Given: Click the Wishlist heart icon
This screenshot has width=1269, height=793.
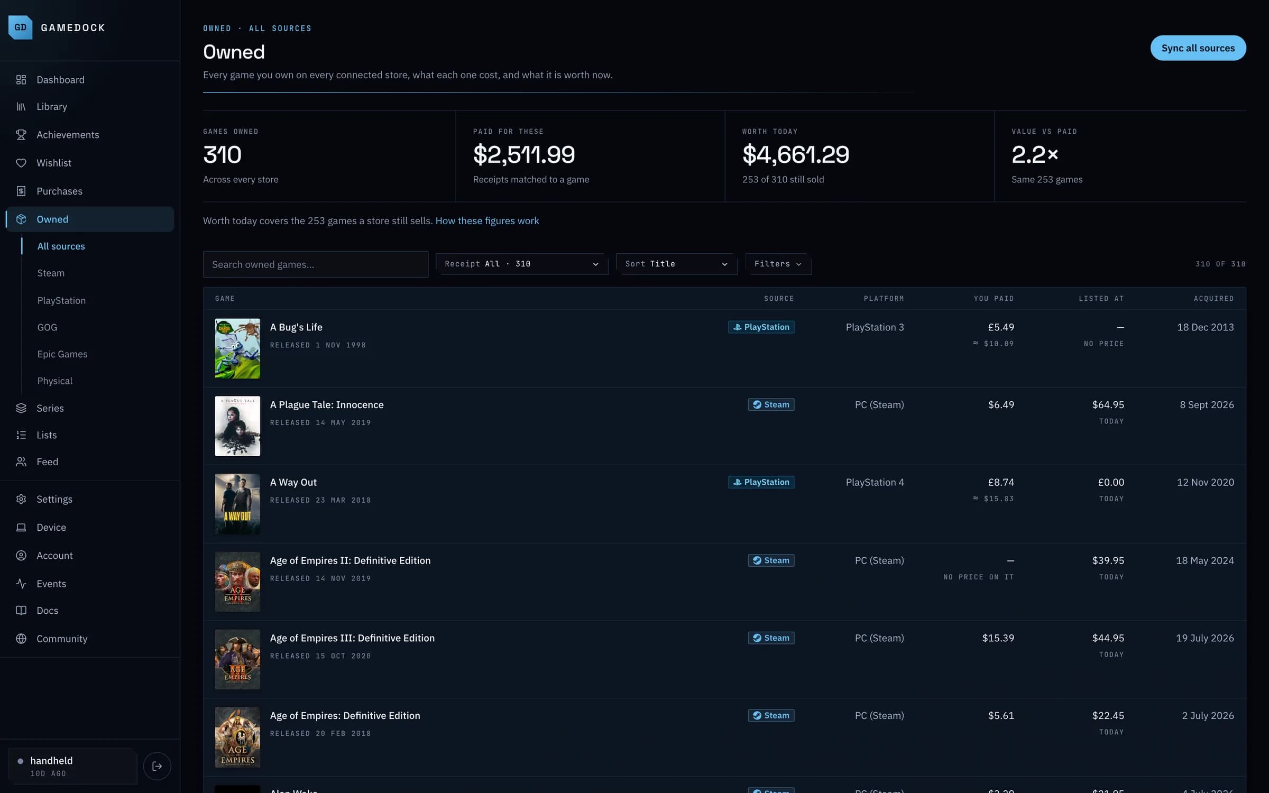Looking at the screenshot, I should (x=21, y=163).
